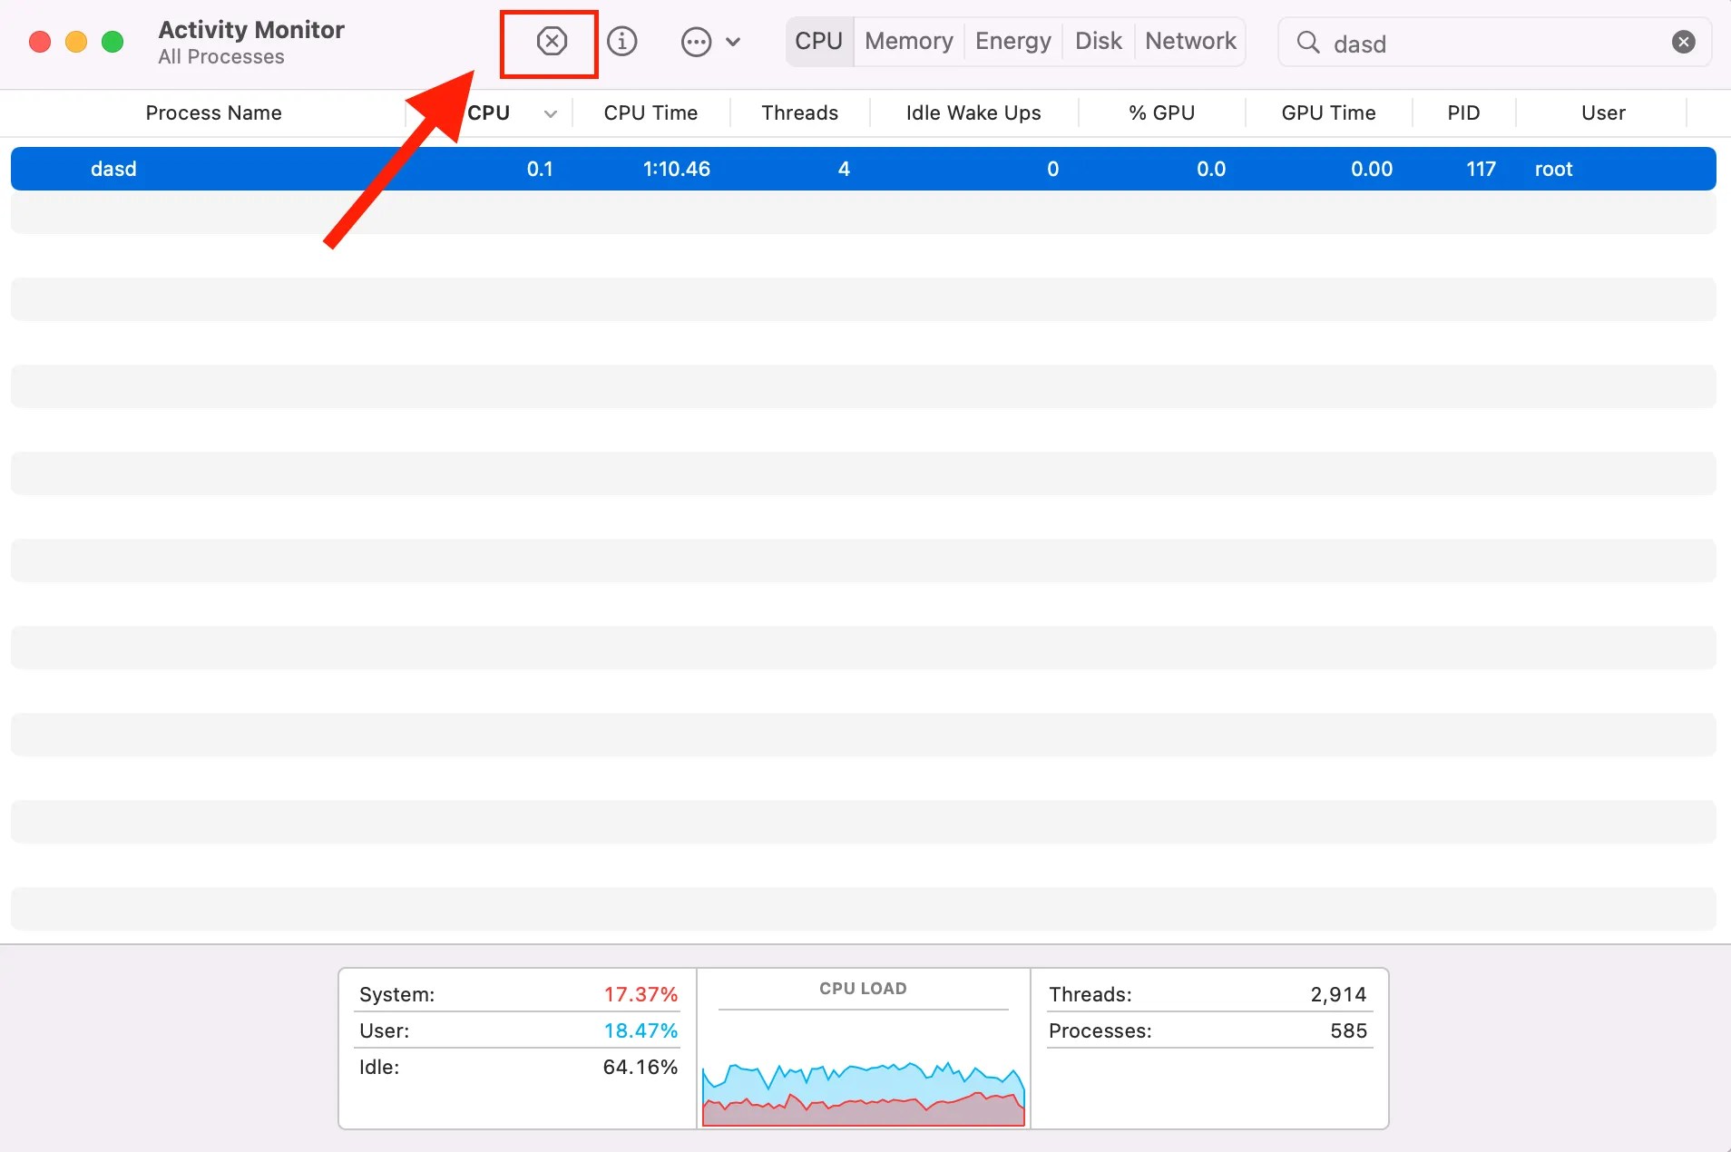Viewport: 1731px width, 1152px height.
Task: Expand the chevron next to the ellipsis button
Action: [x=733, y=42]
